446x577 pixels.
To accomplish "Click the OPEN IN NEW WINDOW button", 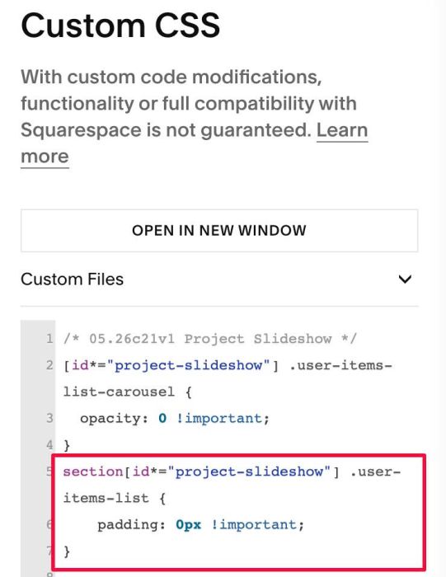I will coord(219,231).
